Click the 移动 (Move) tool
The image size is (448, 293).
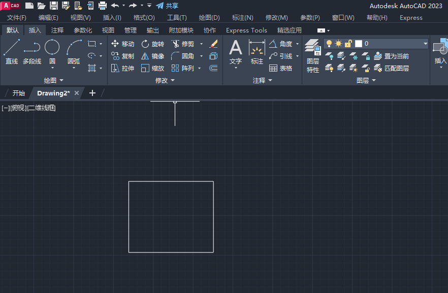pyautogui.click(x=122, y=44)
